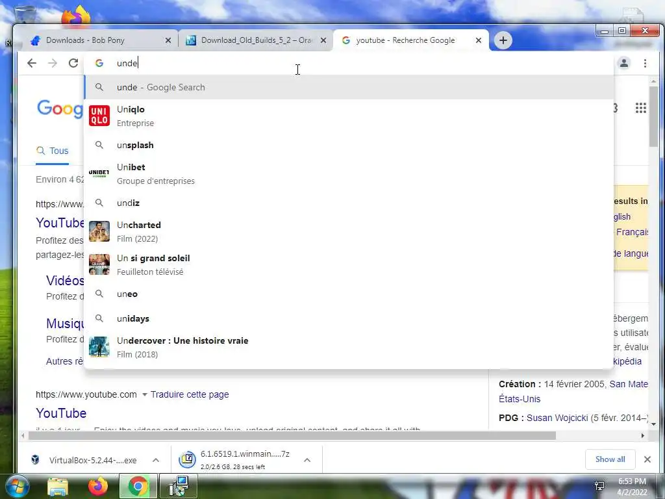Choose the unidays search suggestion

(x=349, y=318)
